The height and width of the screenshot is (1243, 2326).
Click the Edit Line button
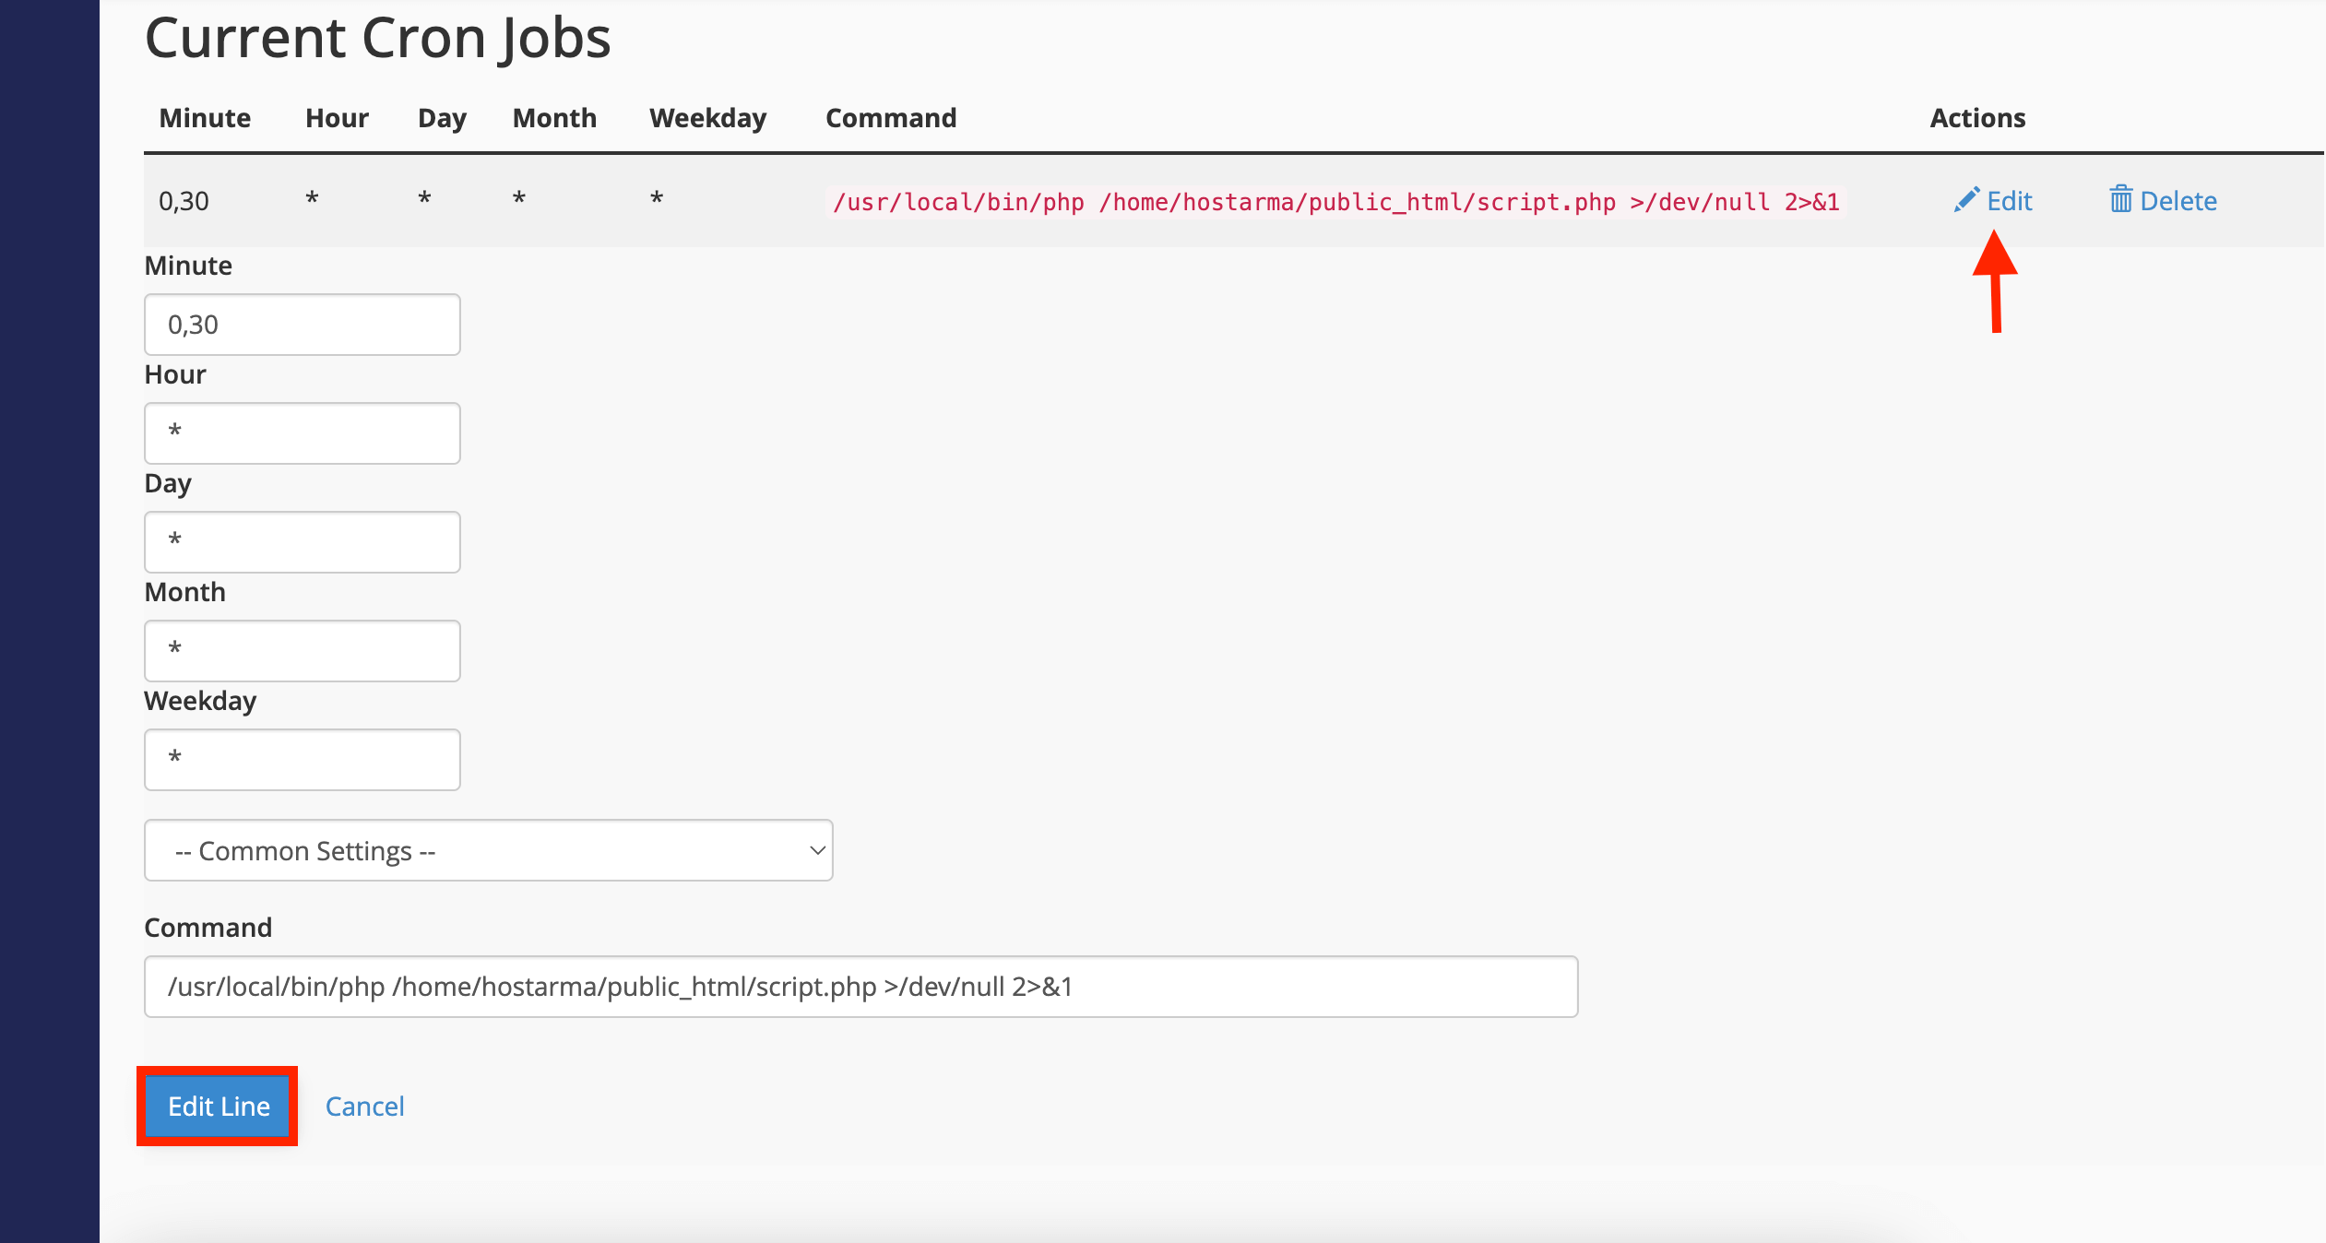(219, 1106)
